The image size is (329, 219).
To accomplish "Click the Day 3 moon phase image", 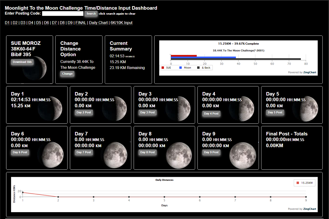I will [178, 109].
